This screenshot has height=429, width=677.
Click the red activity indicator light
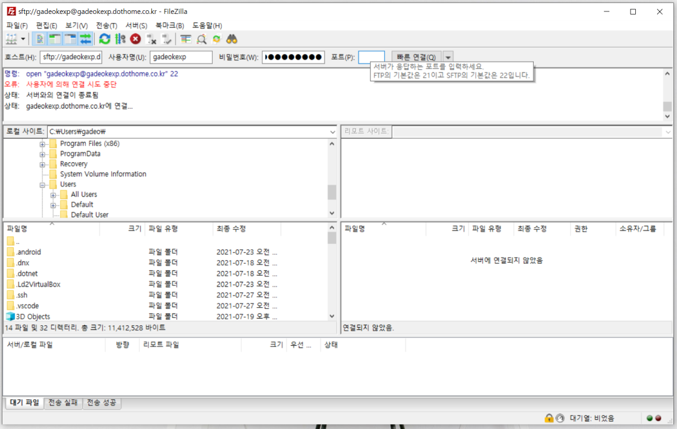point(658,418)
